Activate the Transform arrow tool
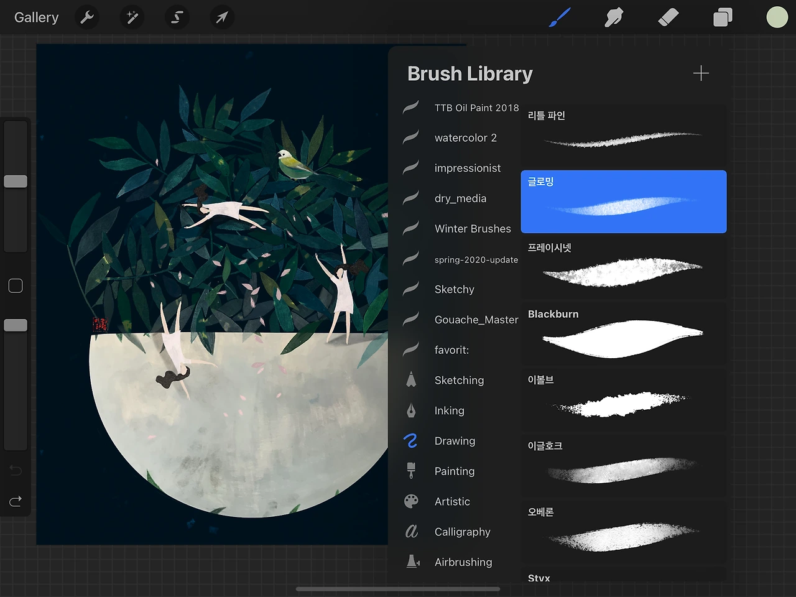Screen dimensions: 796x597 [x=222, y=17]
